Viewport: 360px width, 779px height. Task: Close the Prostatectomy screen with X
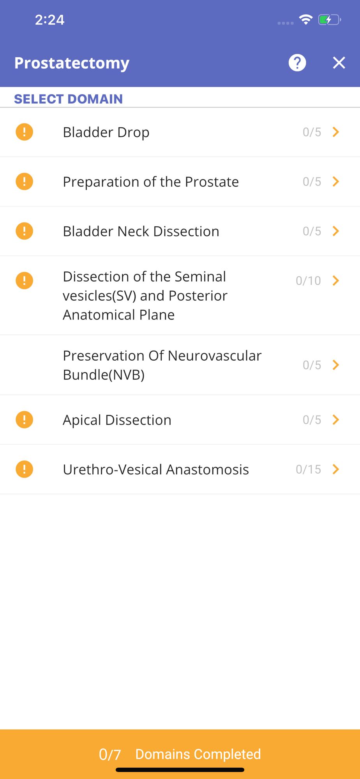(339, 63)
